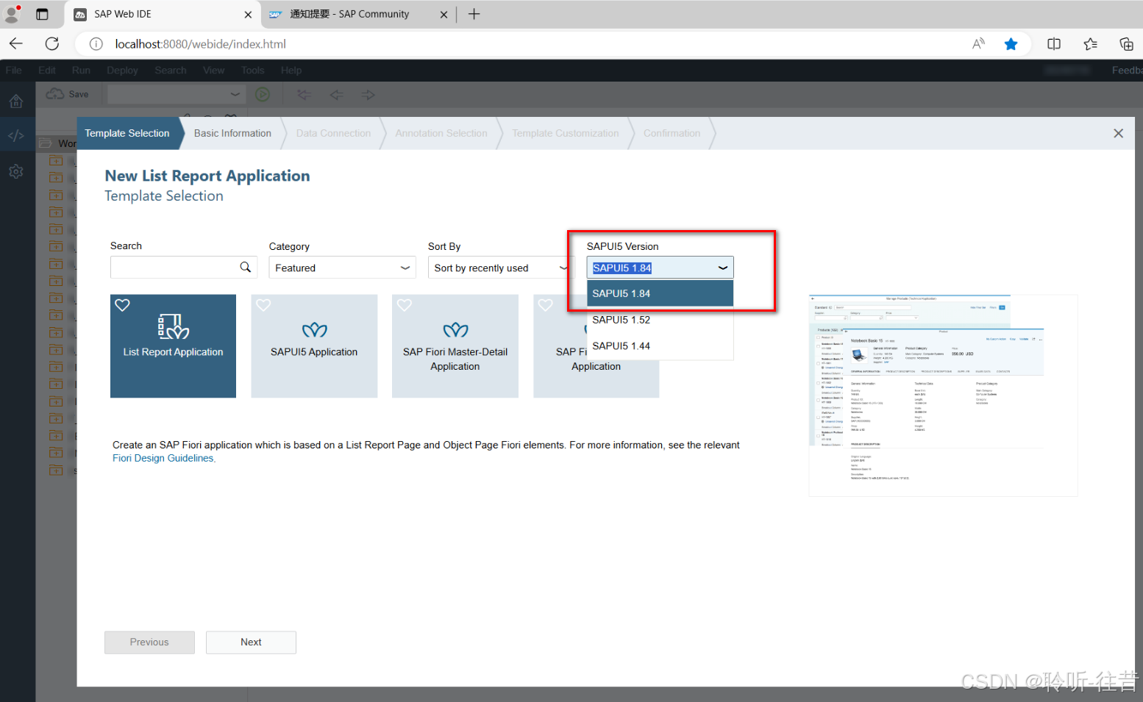Open Read Aloud icon in address bar

click(978, 44)
